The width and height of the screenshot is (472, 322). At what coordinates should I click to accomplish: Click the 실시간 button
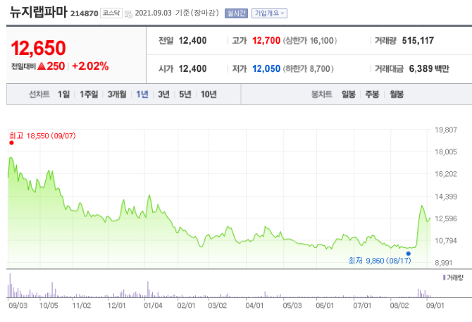[236, 13]
